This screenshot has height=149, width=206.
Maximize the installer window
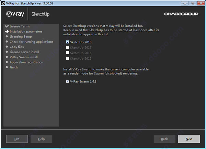193,3
